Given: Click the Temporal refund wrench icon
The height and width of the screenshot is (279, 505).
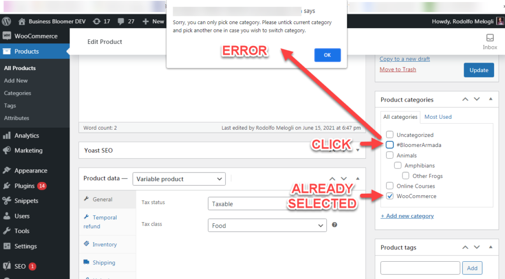Looking at the screenshot, I should (x=86, y=217).
